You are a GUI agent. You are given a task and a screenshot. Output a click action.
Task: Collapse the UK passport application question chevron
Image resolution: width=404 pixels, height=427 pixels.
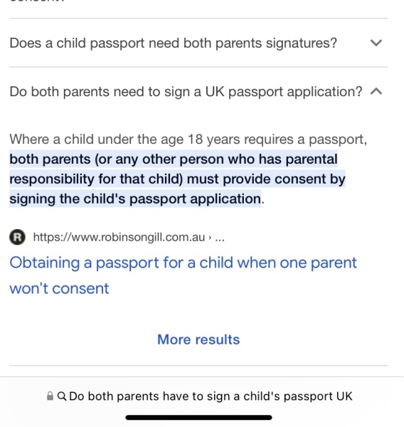[x=376, y=92]
